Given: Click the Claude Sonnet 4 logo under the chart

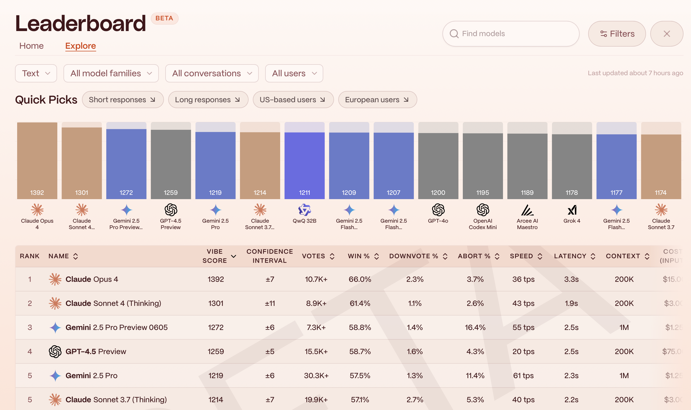Looking at the screenshot, I should click(x=82, y=210).
